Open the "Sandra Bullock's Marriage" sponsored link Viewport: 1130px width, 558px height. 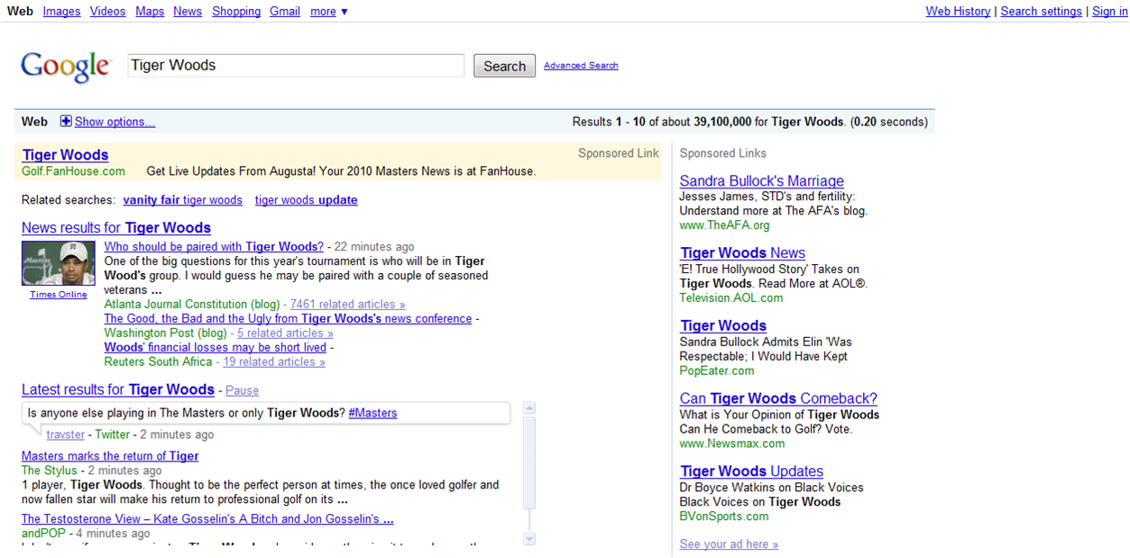click(x=761, y=180)
